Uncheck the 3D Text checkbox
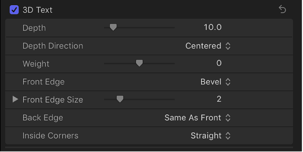The height and width of the screenshot is (152, 303). pos(14,10)
